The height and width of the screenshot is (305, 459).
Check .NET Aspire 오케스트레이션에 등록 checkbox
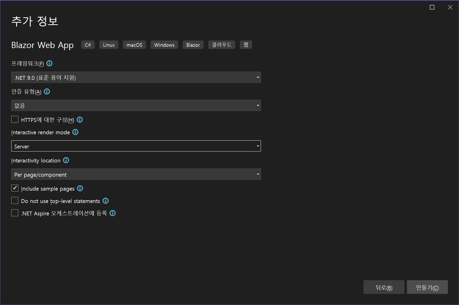pos(15,213)
